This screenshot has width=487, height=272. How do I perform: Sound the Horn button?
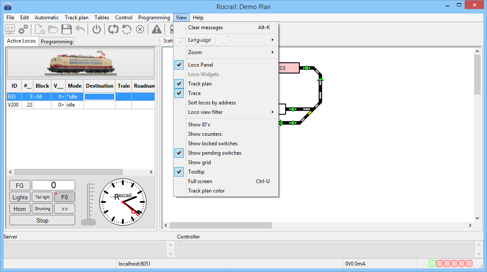point(20,208)
